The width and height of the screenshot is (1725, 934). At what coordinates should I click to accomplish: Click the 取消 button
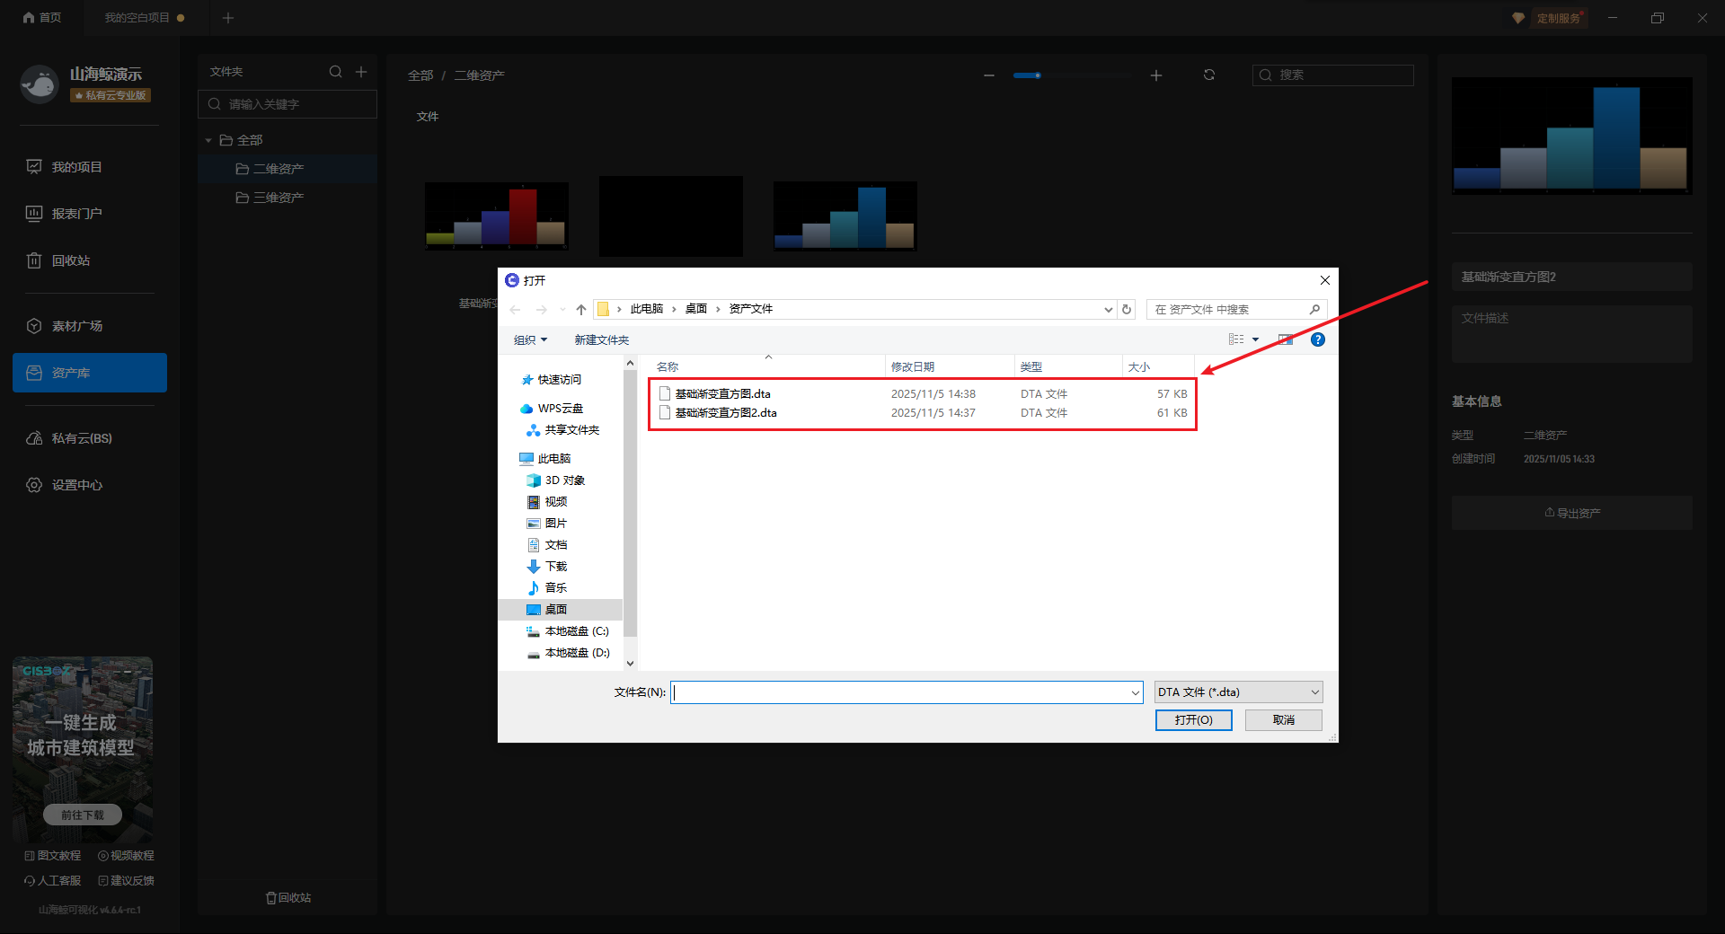click(1283, 720)
